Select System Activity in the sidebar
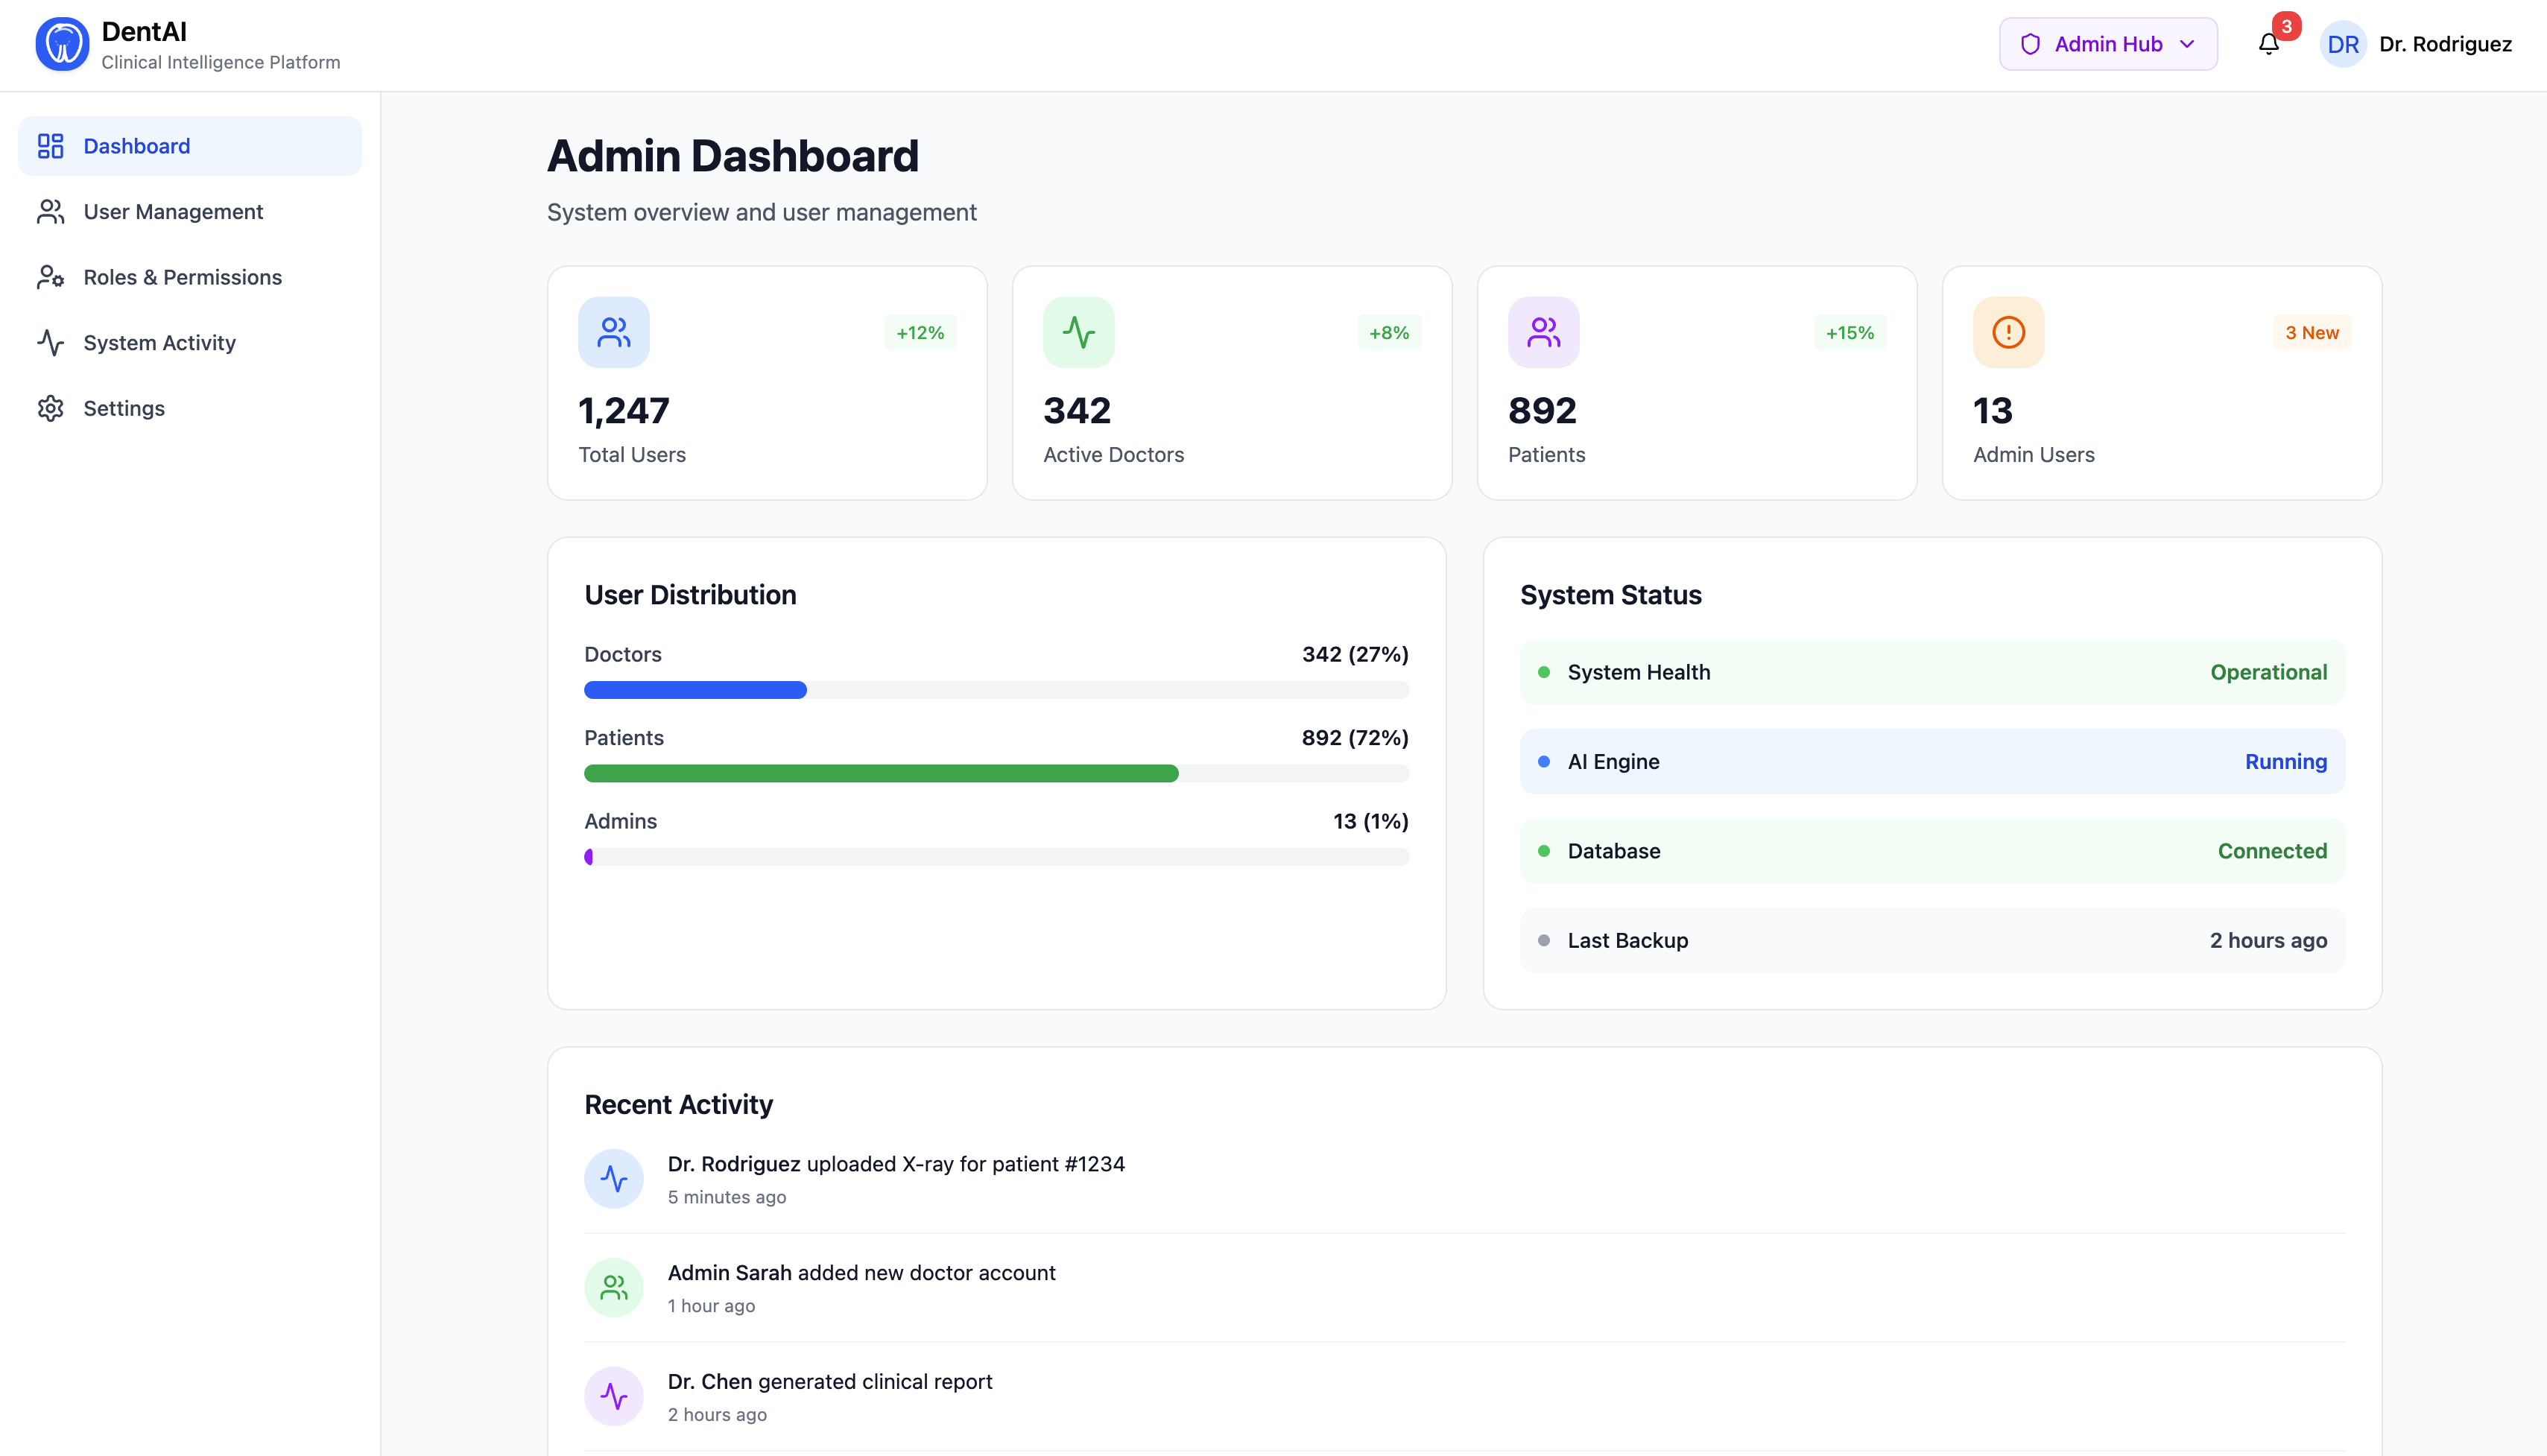2547x1456 pixels. point(159,343)
